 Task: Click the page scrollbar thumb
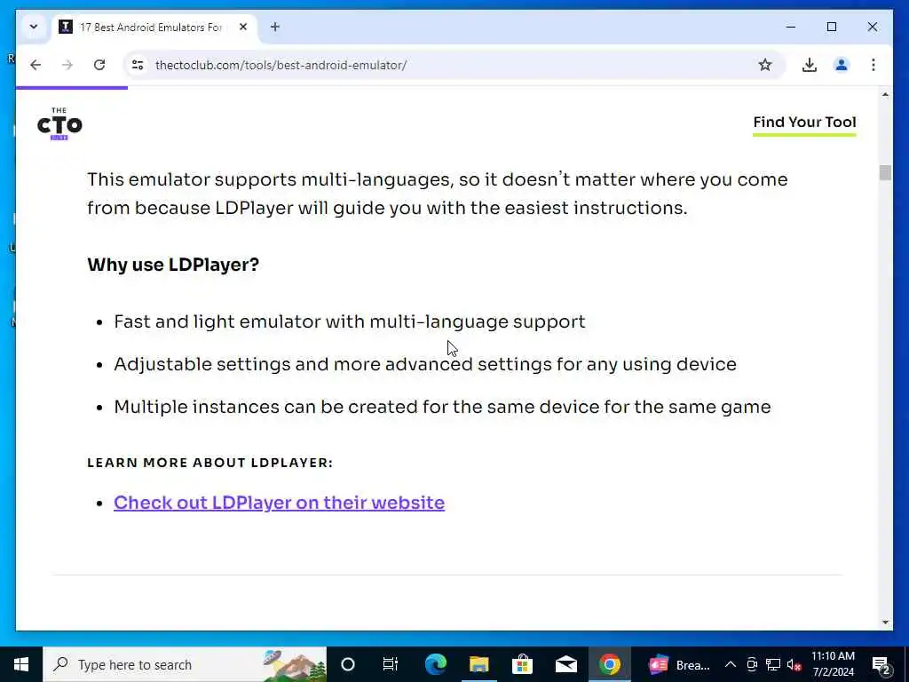885,173
